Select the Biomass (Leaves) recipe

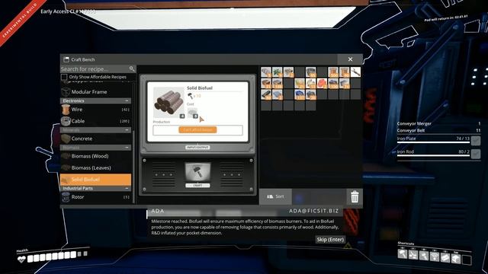[95, 167]
